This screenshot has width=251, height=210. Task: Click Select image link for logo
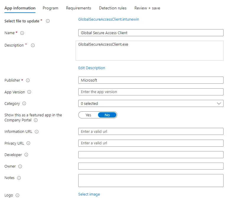89,194
